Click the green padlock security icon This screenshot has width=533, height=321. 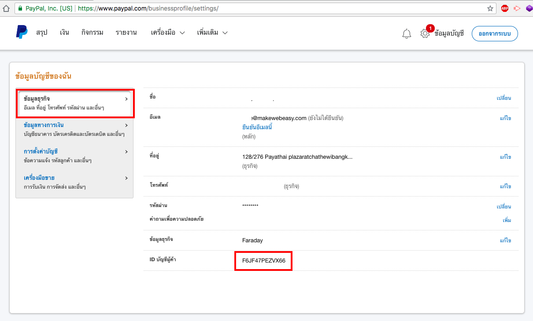pyautogui.click(x=19, y=8)
